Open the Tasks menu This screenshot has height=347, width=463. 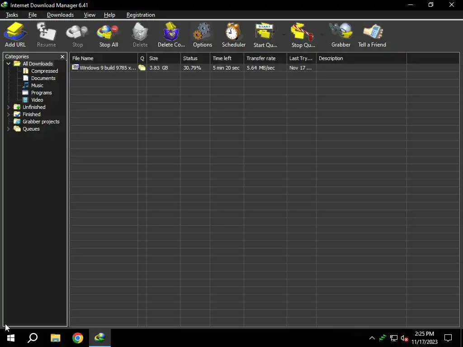[x=12, y=15]
